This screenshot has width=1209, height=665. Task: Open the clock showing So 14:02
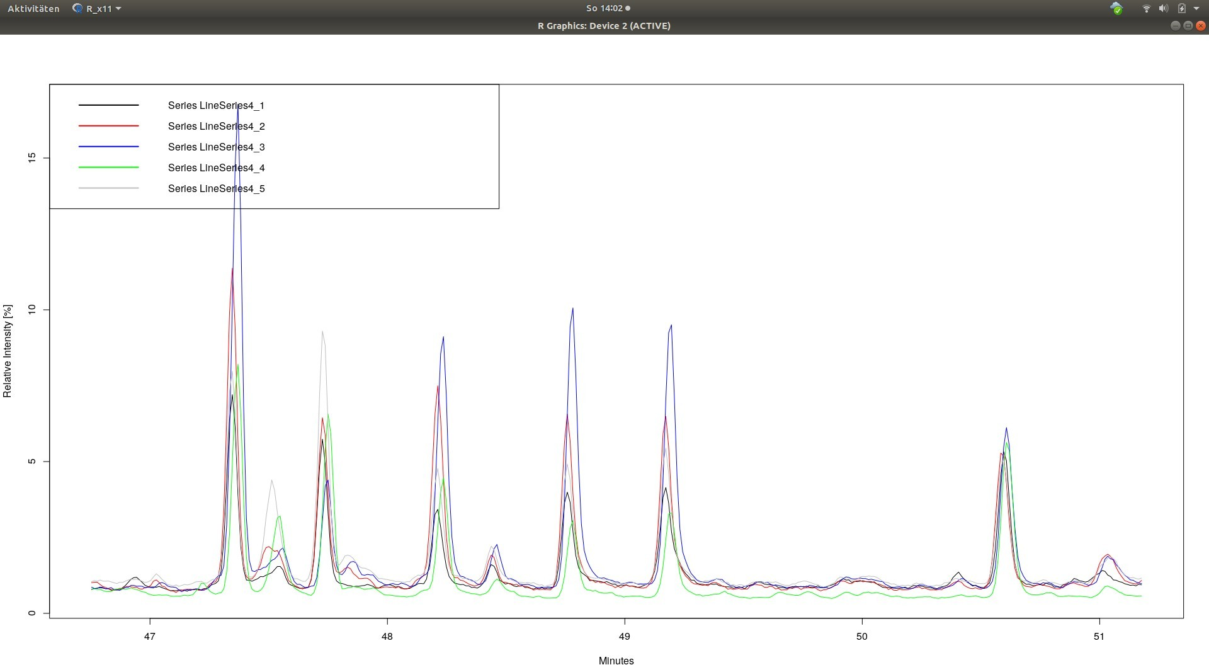[608, 8]
